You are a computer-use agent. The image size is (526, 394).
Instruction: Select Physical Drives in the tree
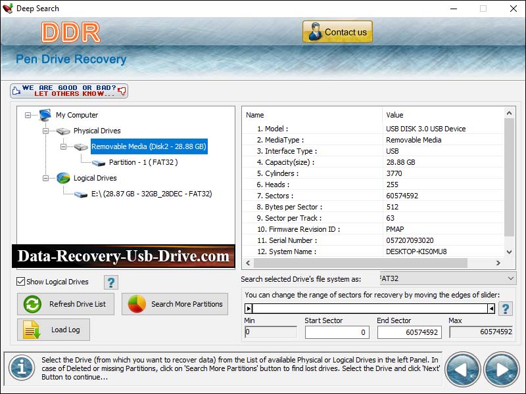[x=97, y=131]
